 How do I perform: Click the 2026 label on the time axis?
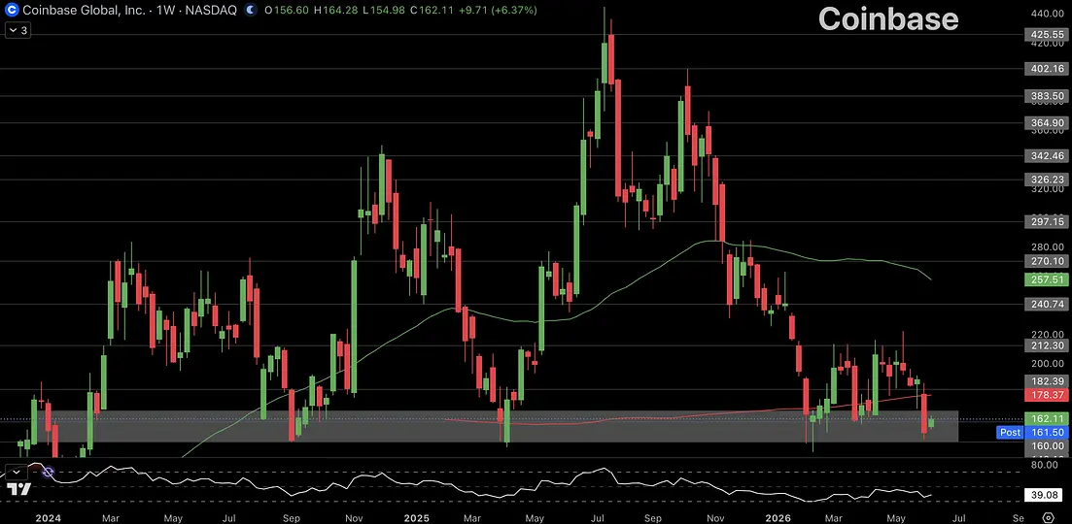(778, 518)
